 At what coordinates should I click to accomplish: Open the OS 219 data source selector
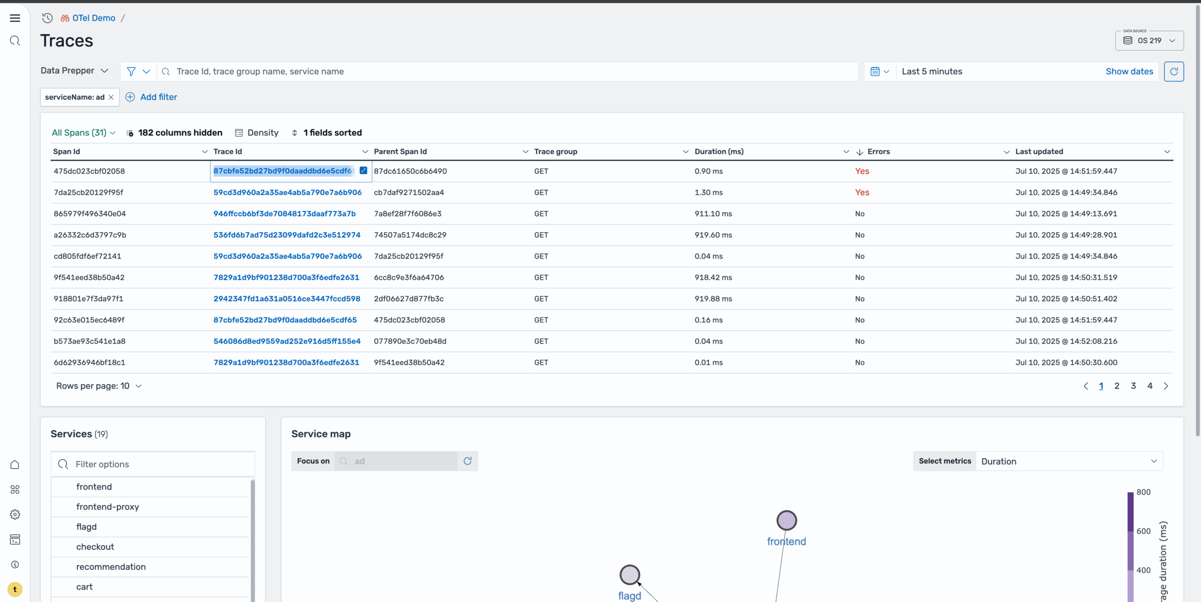pos(1149,40)
